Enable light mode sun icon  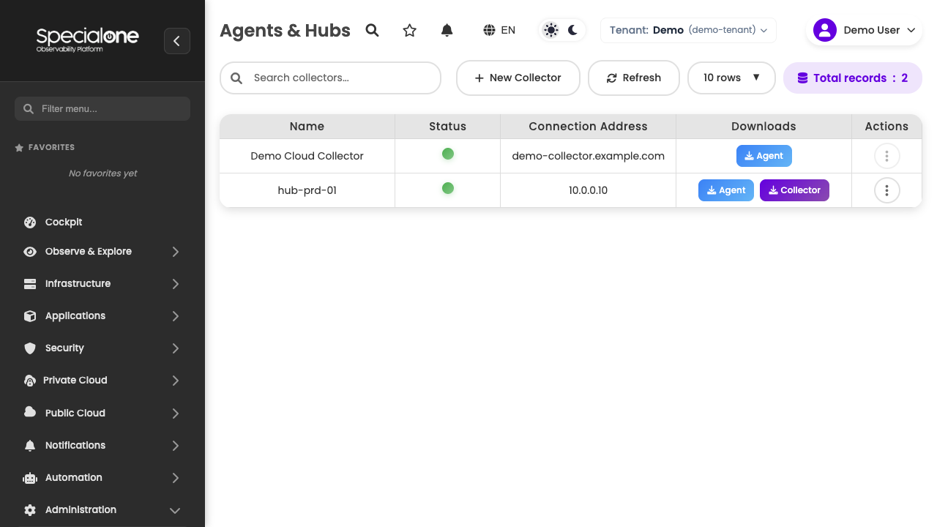[551, 30]
